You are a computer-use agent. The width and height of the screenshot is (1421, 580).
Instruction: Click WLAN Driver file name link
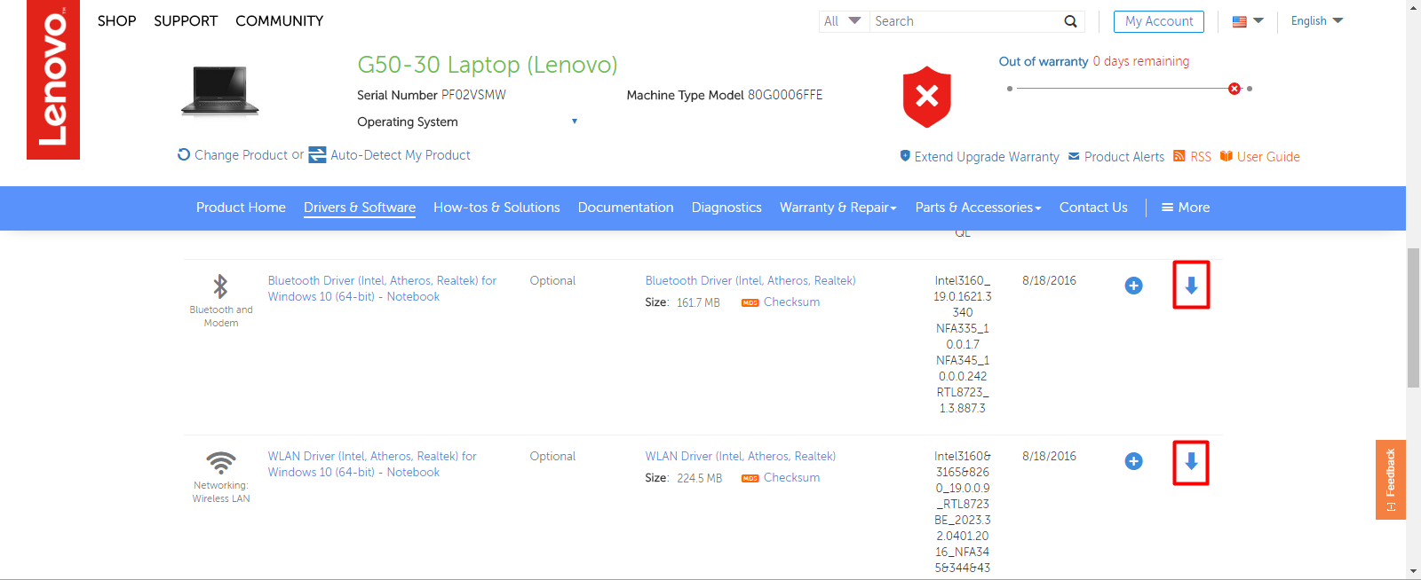[741, 456]
